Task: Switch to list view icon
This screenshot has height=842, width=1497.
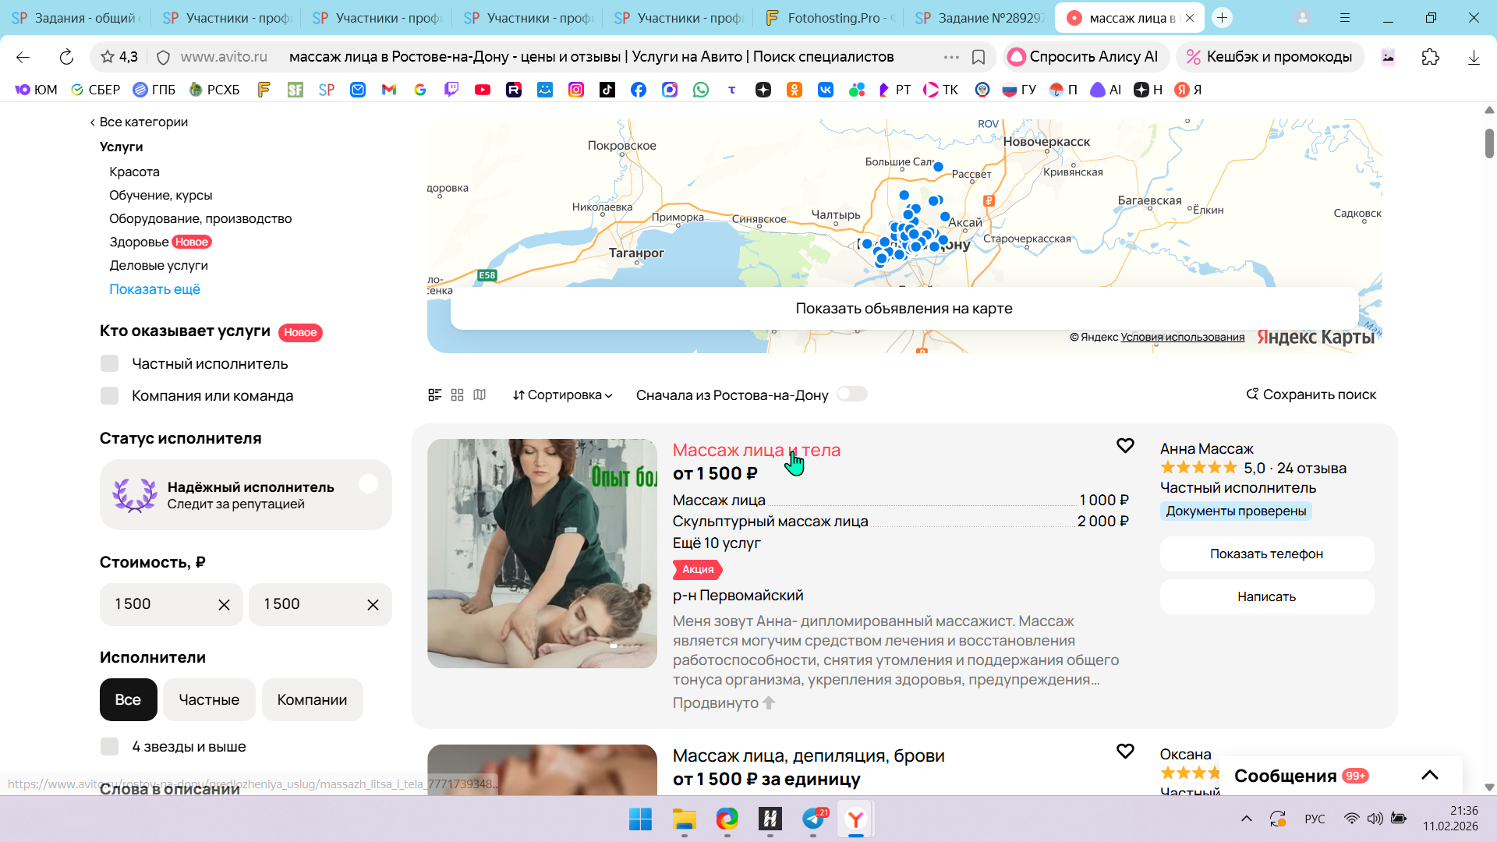Action: tap(435, 395)
